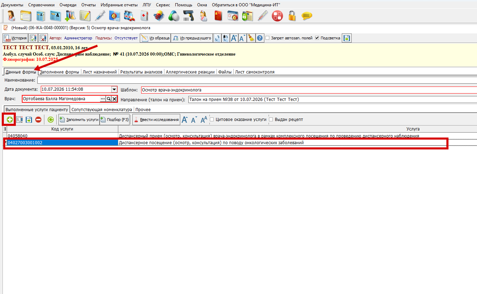Click the Ввести исследования button

coord(157,120)
